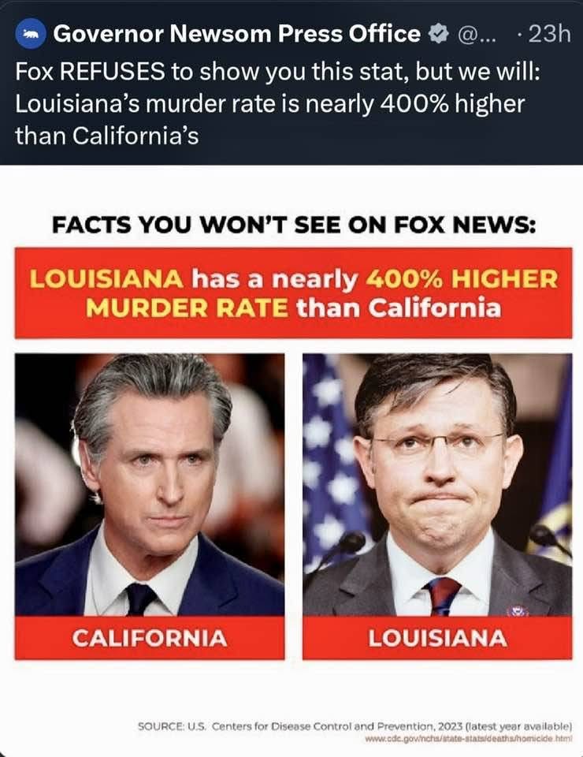Click the red CALIFORNIA caption bar

[150, 638]
